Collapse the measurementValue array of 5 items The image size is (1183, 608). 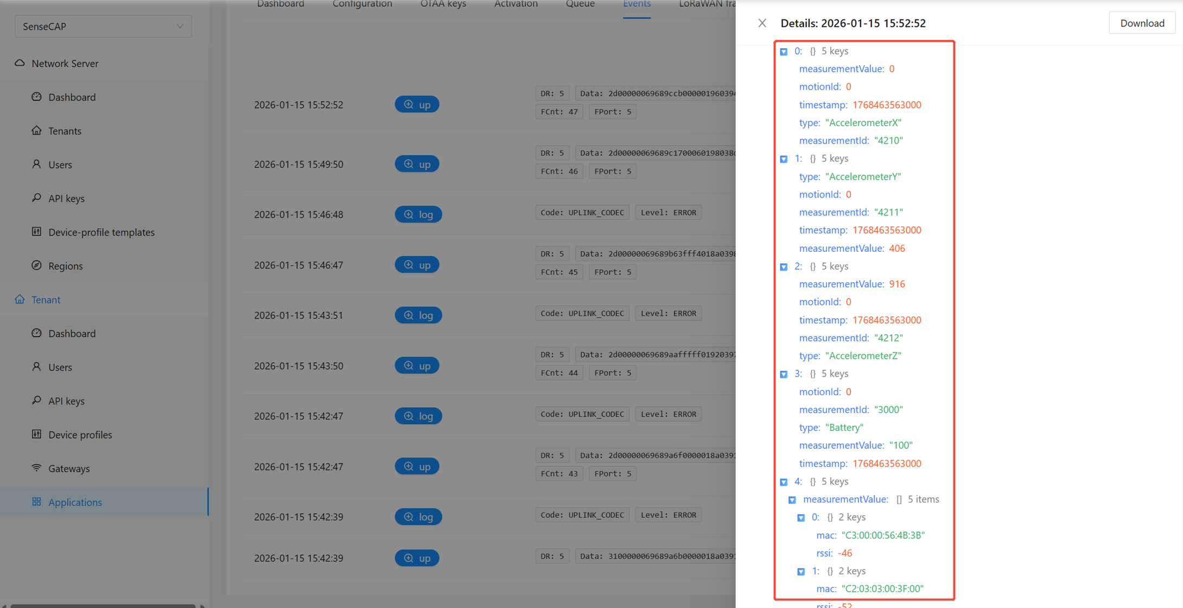792,499
